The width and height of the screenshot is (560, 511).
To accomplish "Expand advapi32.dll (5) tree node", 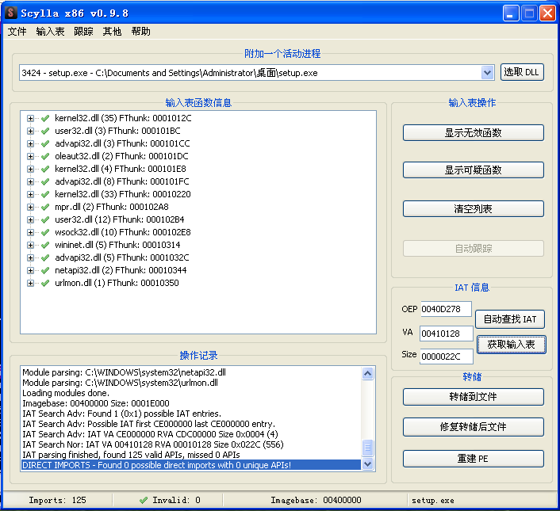I will [30, 257].
